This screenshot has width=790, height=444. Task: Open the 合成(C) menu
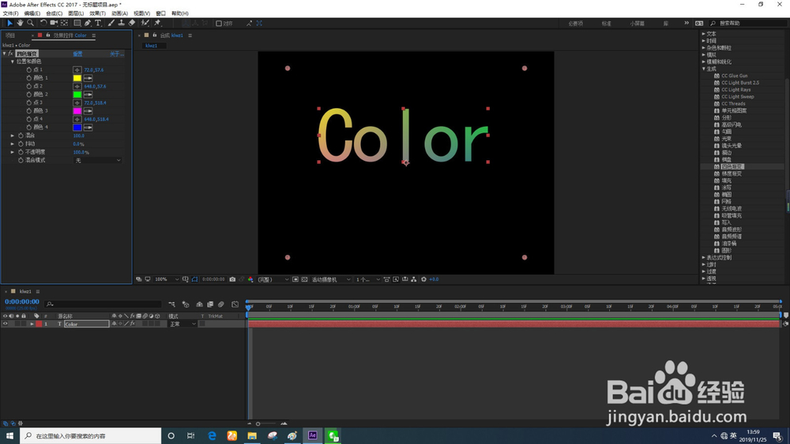tap(54, 13)
